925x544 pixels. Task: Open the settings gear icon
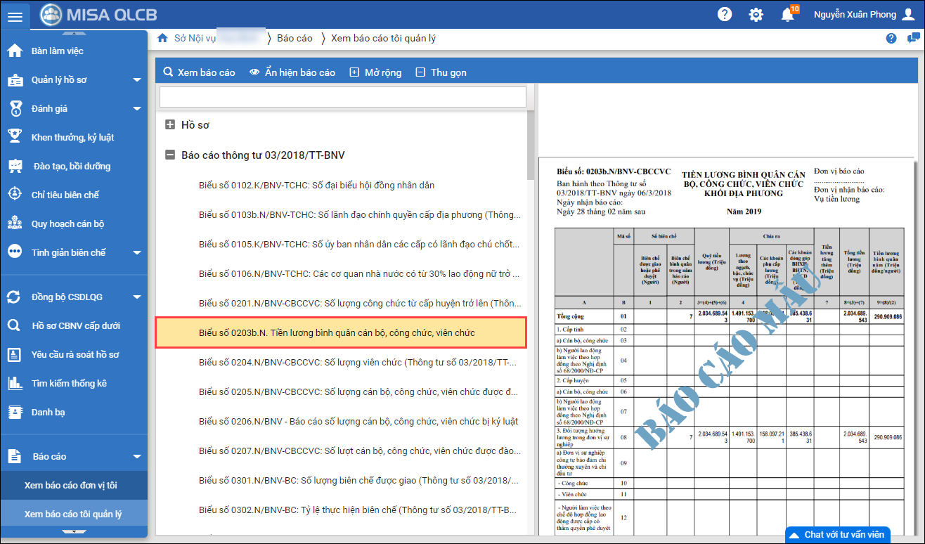point(756,15)
